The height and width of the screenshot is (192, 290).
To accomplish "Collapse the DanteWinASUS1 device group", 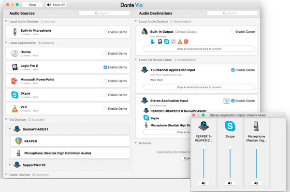I will click(10, 129).
